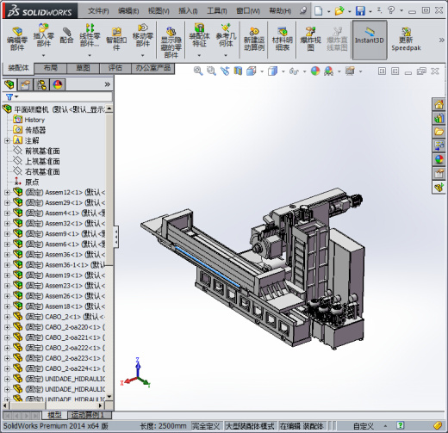
Task: Open the Section View icon in view toolbar
Action: tap(238, 71)
